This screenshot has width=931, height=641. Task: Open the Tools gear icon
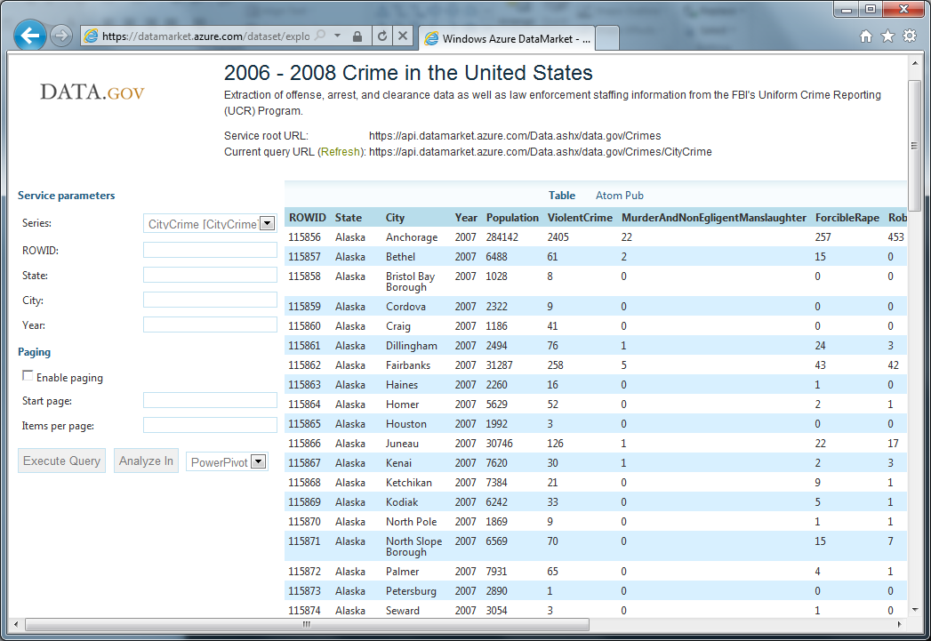[910, 36]
